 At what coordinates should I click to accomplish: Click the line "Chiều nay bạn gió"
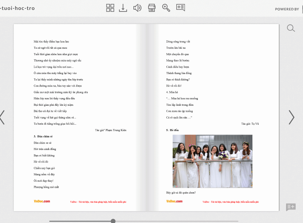[x=44, y=168]
